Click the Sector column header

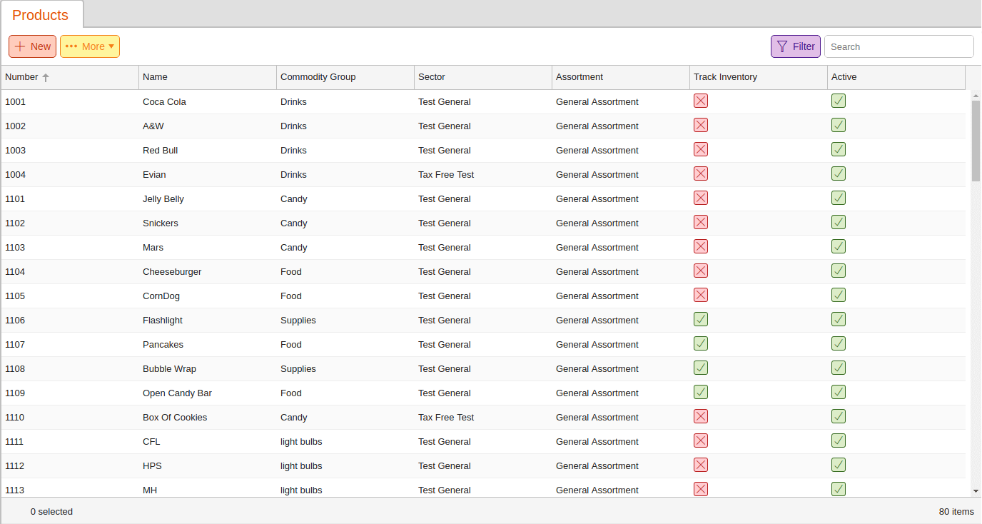[x=432, y=76]
